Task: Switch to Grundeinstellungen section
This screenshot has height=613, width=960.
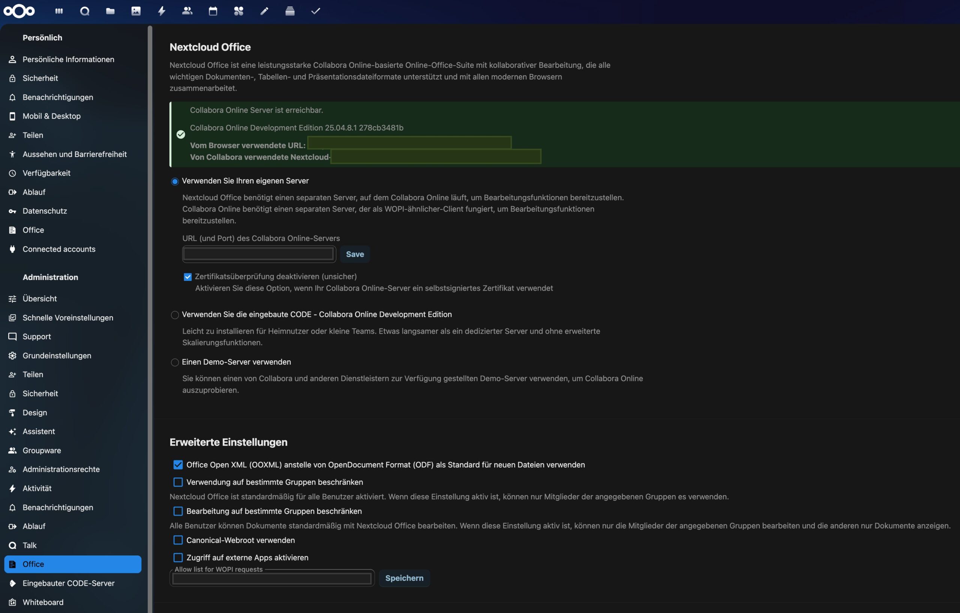Action: pyautogui.click(x=56, y=355)
